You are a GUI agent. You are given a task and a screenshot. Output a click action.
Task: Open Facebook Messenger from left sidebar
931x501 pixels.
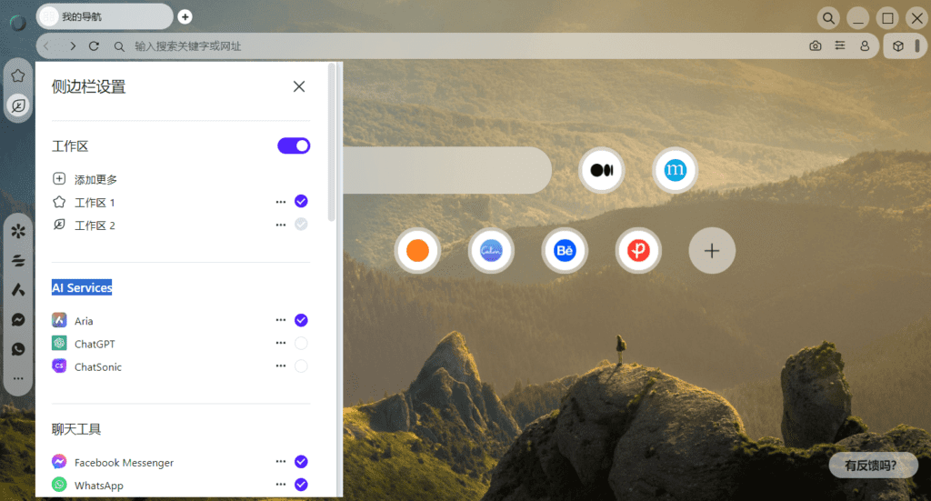click(18, 319)
